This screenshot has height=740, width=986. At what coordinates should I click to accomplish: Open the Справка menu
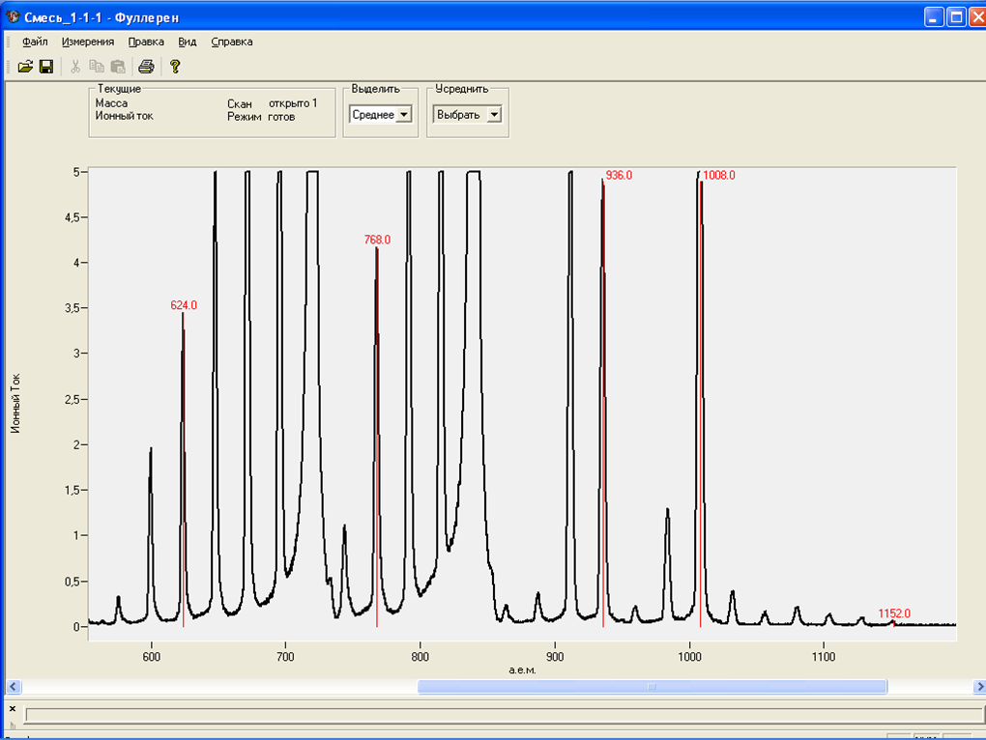tap(232, 42)
